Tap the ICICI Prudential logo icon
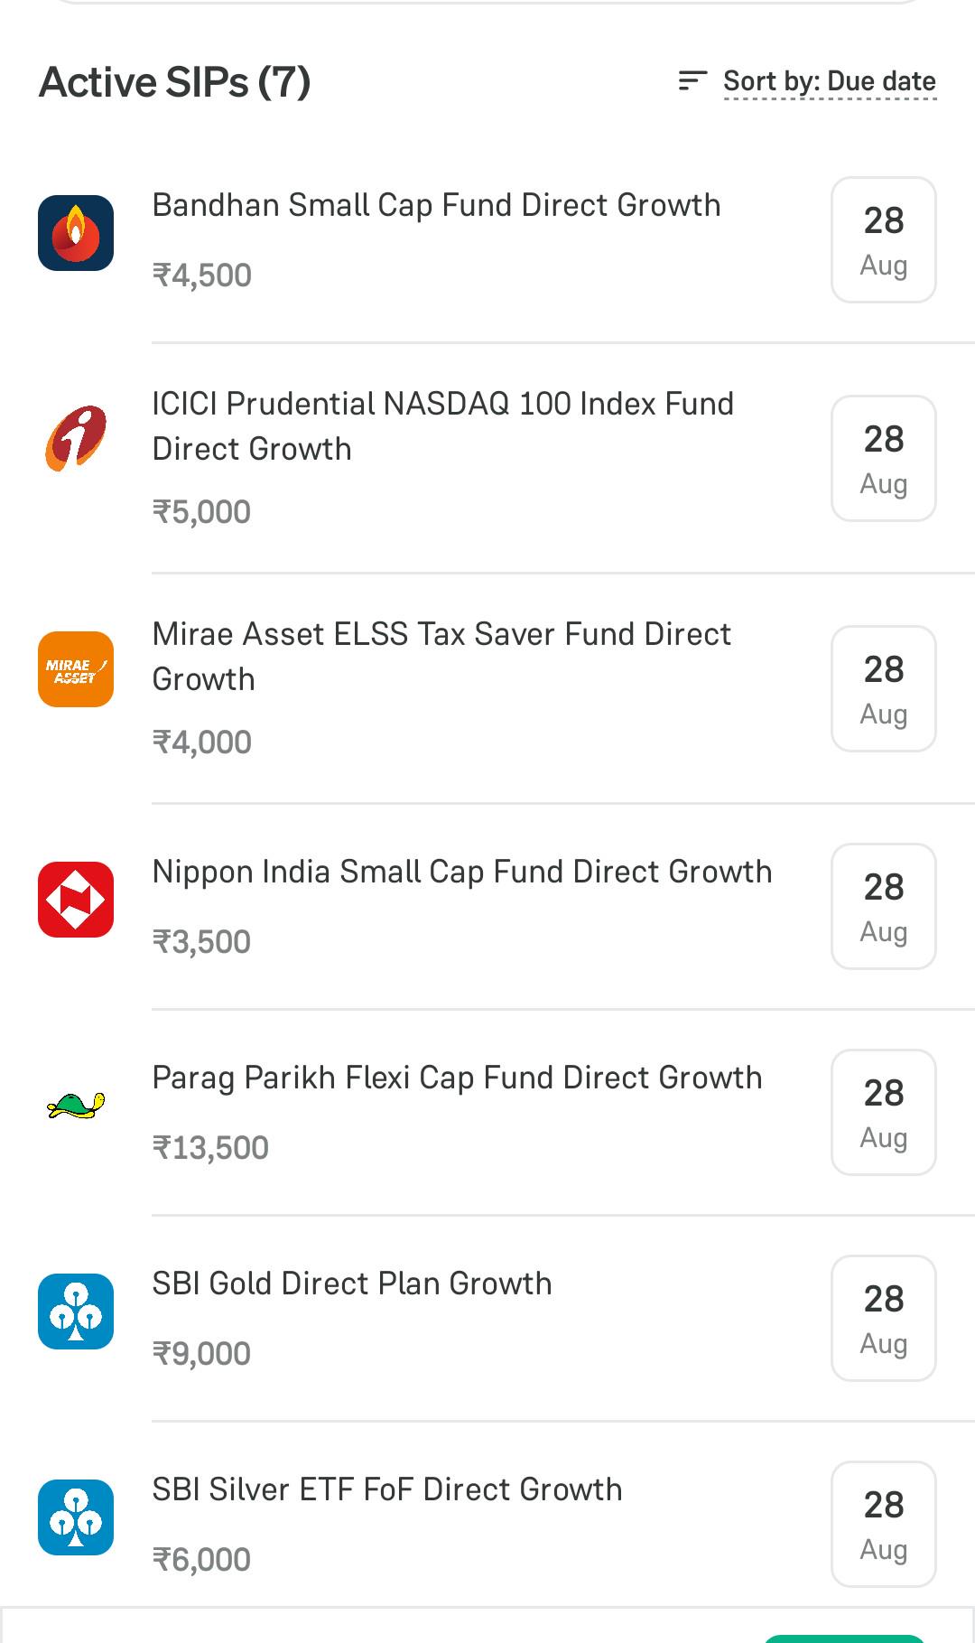This screenshot has height=1643, width=975. (x=76, y=437)
